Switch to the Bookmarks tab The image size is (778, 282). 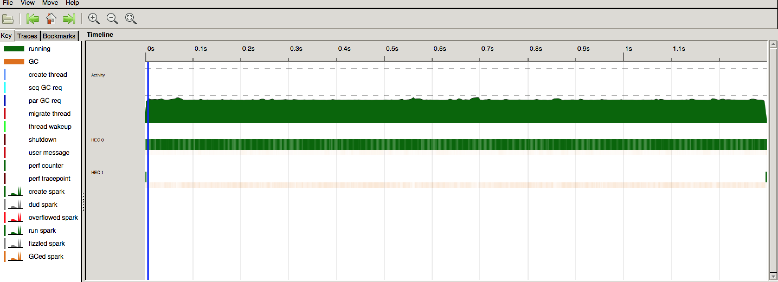tap(59, 36)
